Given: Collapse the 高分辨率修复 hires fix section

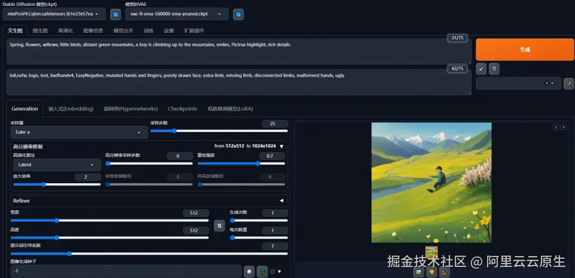Looking at the screenshot, I should (281, 146).
